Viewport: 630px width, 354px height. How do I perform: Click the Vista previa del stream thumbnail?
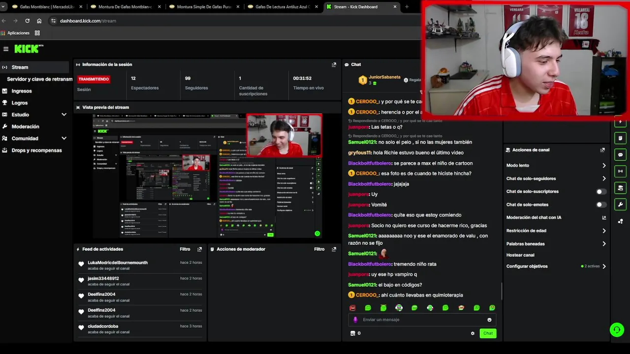(x=207, y=176)
